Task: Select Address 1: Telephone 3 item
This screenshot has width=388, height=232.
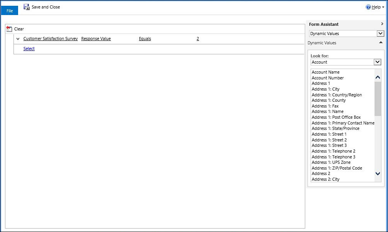Action: click(x=333, y=156)
